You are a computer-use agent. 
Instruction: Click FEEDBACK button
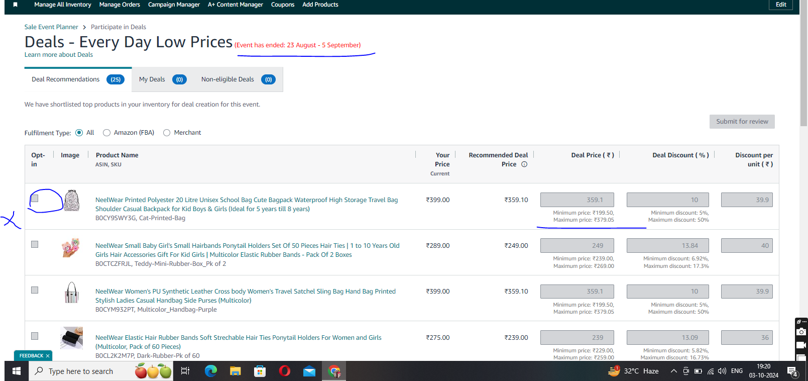[31, 356]
